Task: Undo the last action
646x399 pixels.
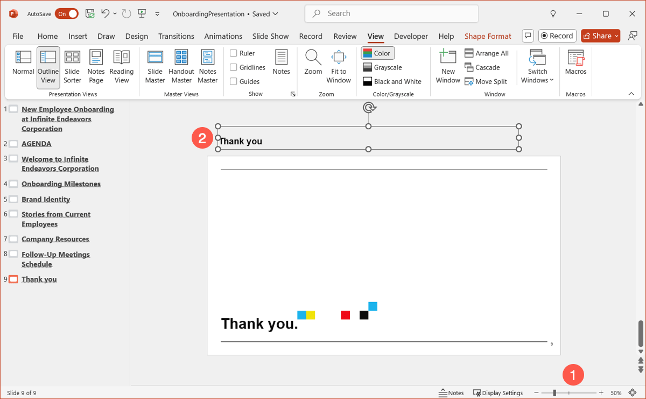Action: point(106,13)
